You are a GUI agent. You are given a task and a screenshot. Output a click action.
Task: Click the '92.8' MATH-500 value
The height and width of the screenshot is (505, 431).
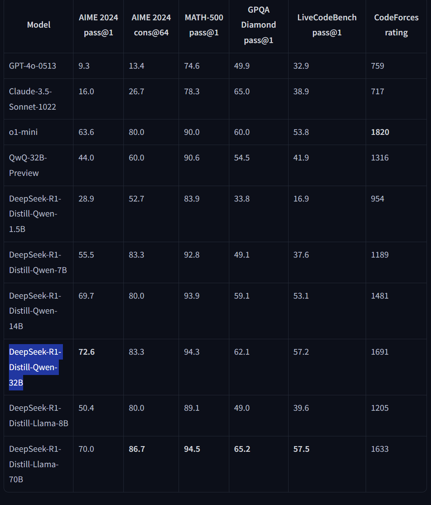[192, 255]
